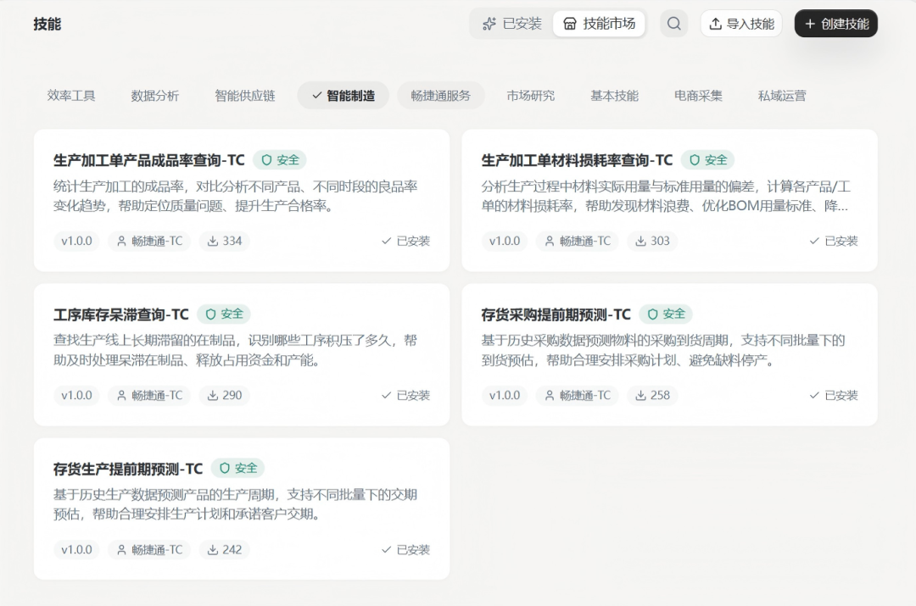
Task: Select the 市场研究 category
Action: point(530,95)
